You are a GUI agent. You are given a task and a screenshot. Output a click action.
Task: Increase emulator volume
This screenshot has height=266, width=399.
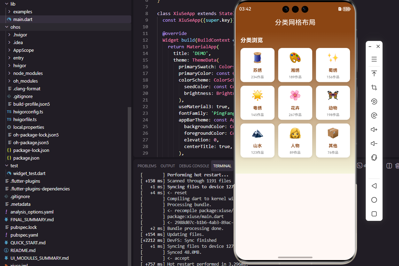[374, 129]
